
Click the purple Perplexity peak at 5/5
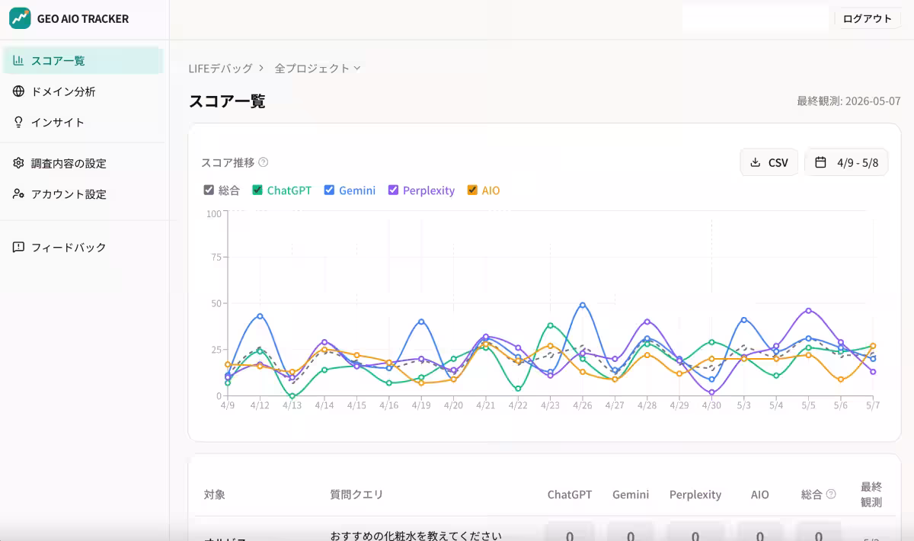pyautogui.click(x=808, y=310)
